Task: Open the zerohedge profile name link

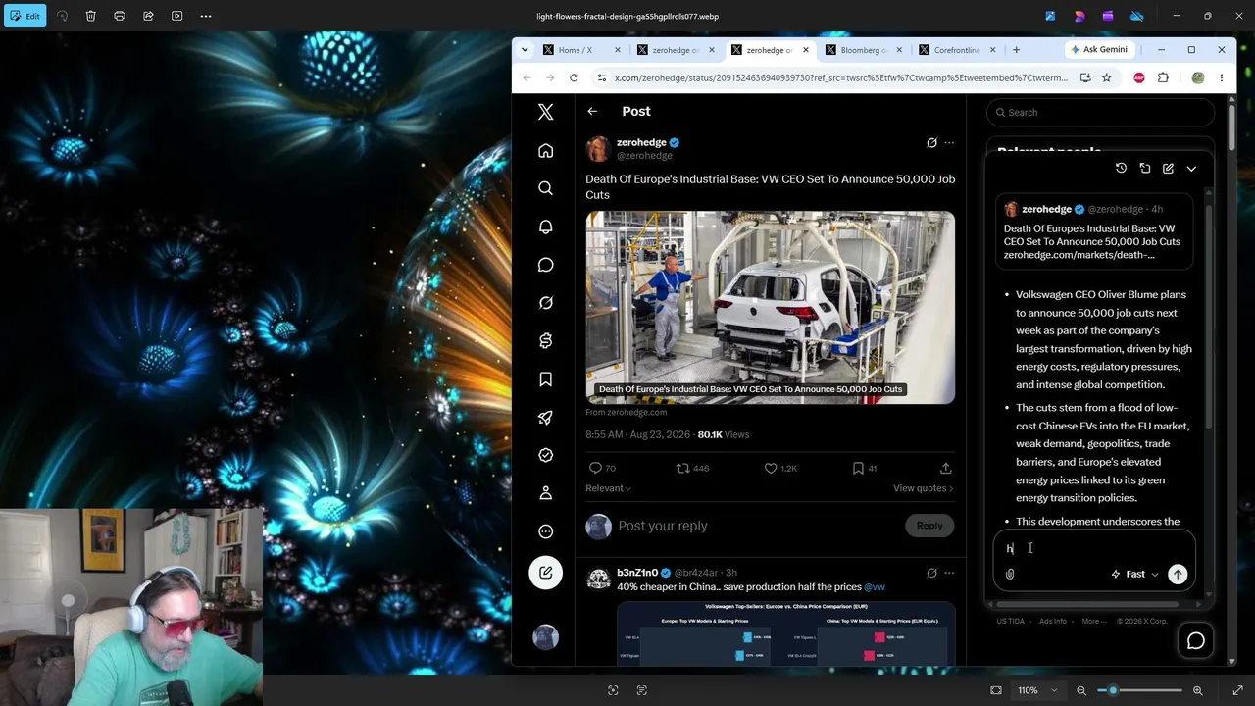Action: pyautogui.click(x=641, y=142)
